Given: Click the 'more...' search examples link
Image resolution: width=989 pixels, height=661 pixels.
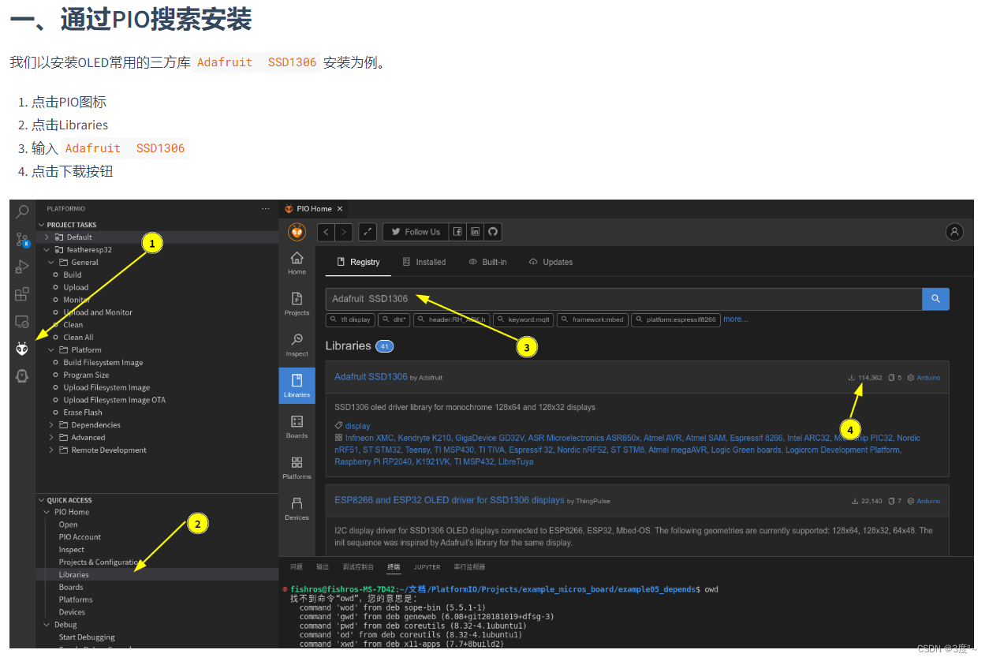Looking at the screenshot, I should 735,319.
